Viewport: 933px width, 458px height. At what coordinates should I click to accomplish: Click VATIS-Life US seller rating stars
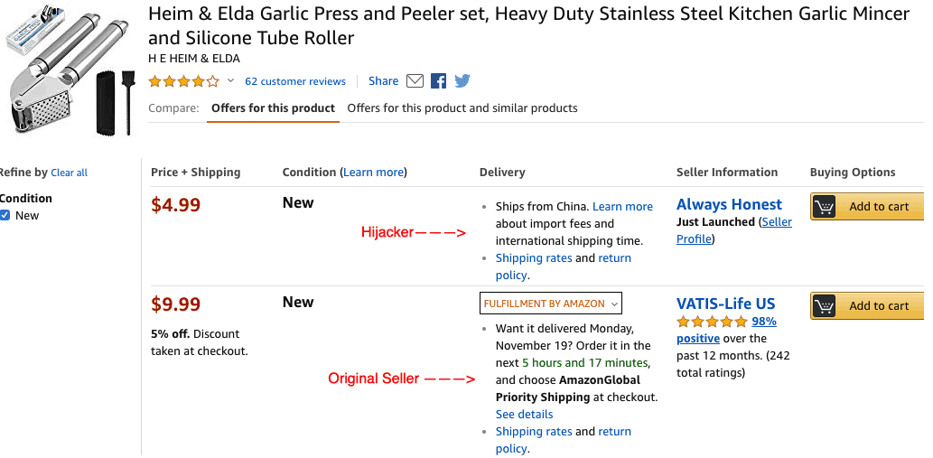712,322
